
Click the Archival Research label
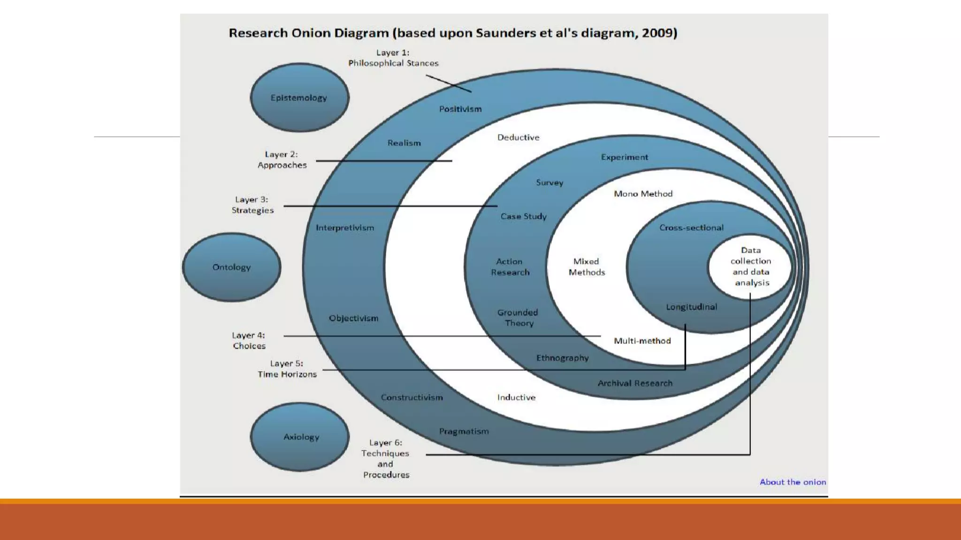635,383
